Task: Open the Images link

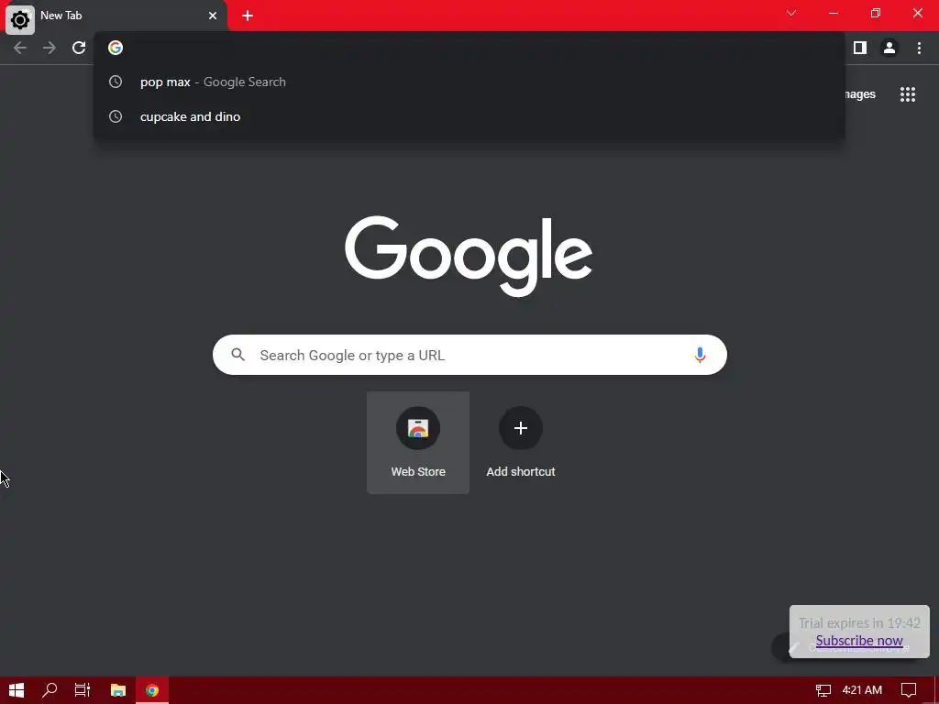Action: 860,94
